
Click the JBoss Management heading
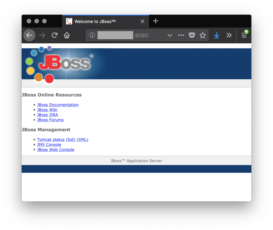pos(46,130)
